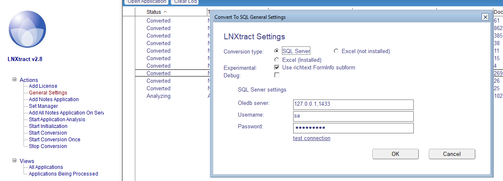Open Applications Being Processed view
This screenshot has width=503, height=181.
63,174
